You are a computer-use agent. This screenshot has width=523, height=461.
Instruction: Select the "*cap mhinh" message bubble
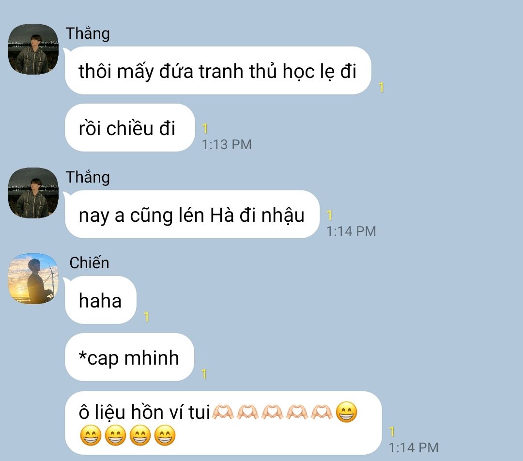tap(129, 357)
